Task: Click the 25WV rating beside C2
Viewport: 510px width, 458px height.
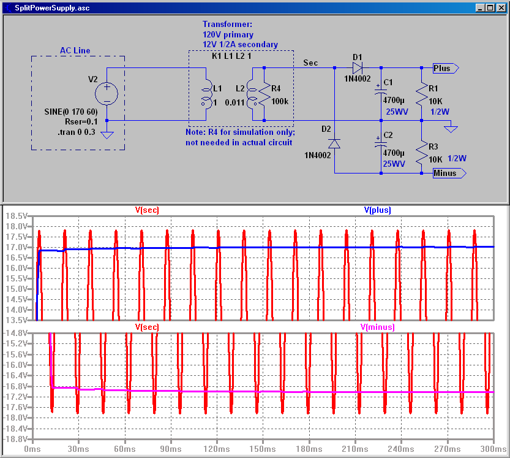Action: coord(394,164)
